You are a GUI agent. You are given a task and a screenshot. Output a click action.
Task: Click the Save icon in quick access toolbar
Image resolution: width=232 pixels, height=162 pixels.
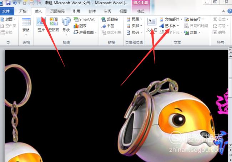click(8, 3)
